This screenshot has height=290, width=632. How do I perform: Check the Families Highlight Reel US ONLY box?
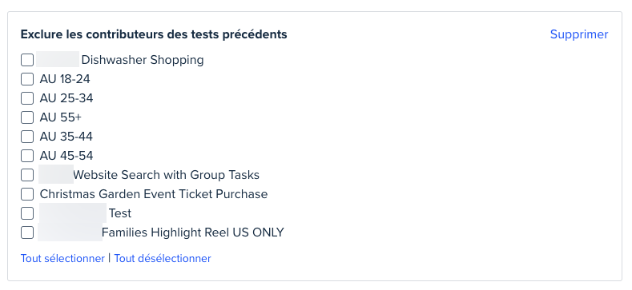[27, 232]
